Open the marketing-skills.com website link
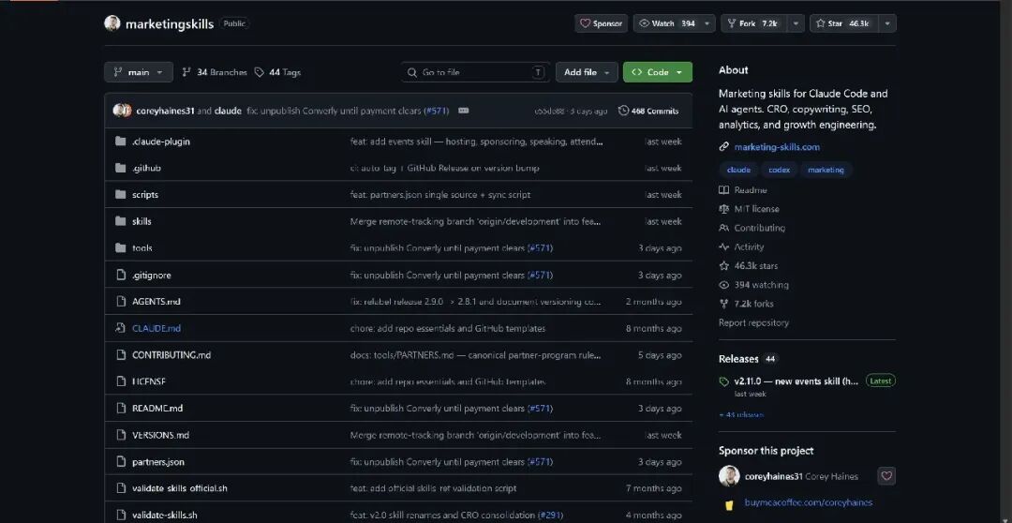 pos(777,146)
